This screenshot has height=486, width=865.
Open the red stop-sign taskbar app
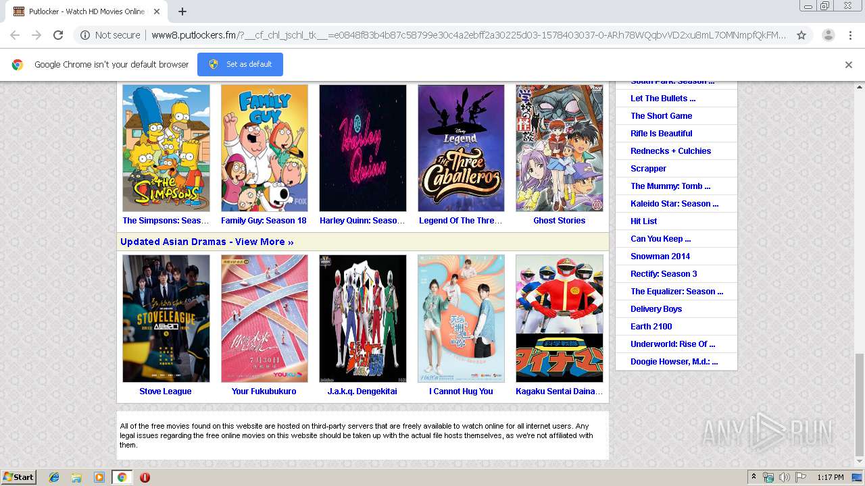coord(145,477)
